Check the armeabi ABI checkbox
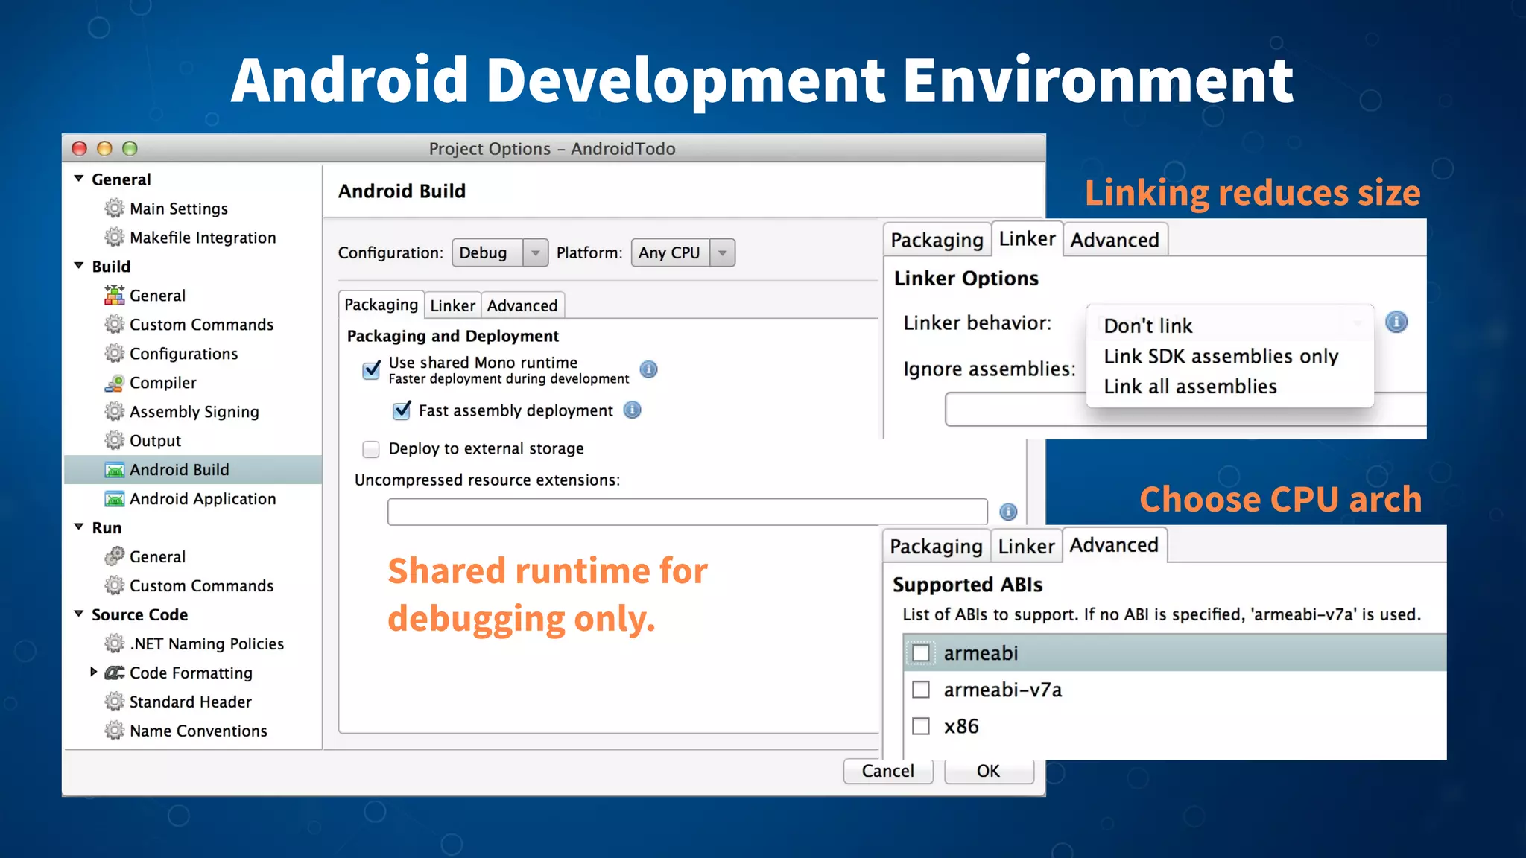1526x858 pixels. click(921, 653)
